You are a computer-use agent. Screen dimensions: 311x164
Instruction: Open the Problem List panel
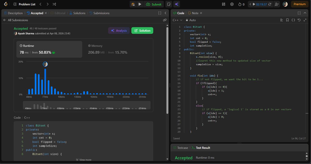coord(24,4)
